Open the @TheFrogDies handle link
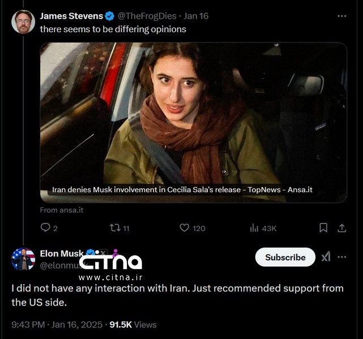 click(147, 16)
